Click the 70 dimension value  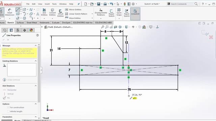pyautogui.click(x=129, y=89)
